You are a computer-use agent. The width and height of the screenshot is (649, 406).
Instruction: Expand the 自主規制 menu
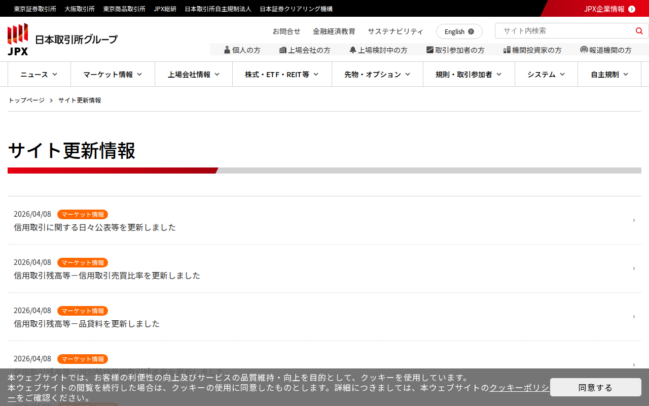point(609,75)
